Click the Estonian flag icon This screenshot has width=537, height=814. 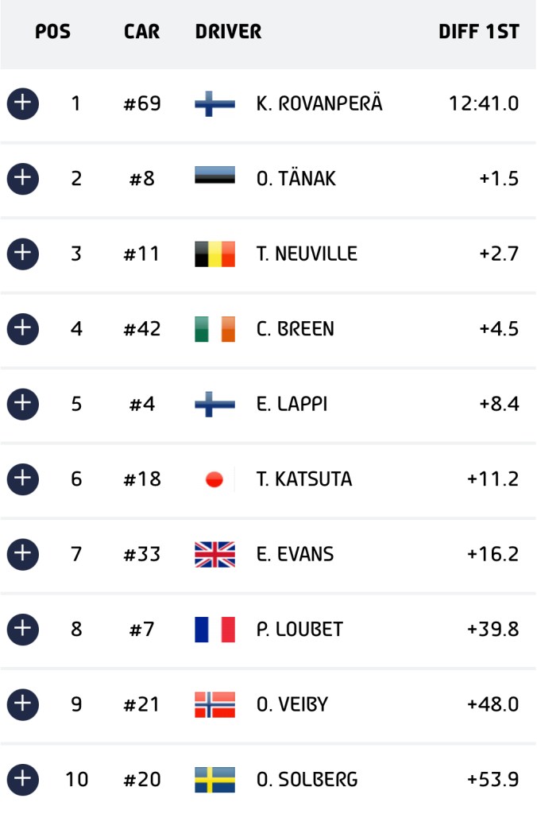point(214,175)
